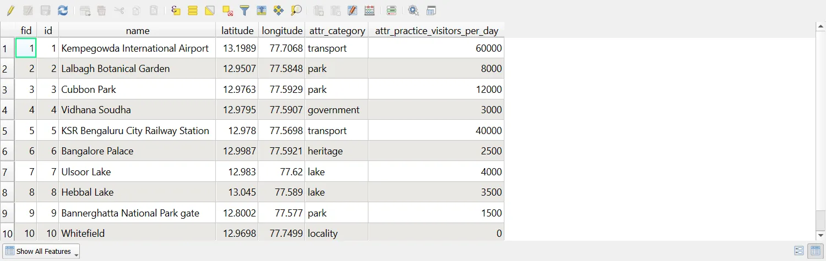Switch to form view in bottom-right corner
Screen dimensions: 826x261
(799, 251)
